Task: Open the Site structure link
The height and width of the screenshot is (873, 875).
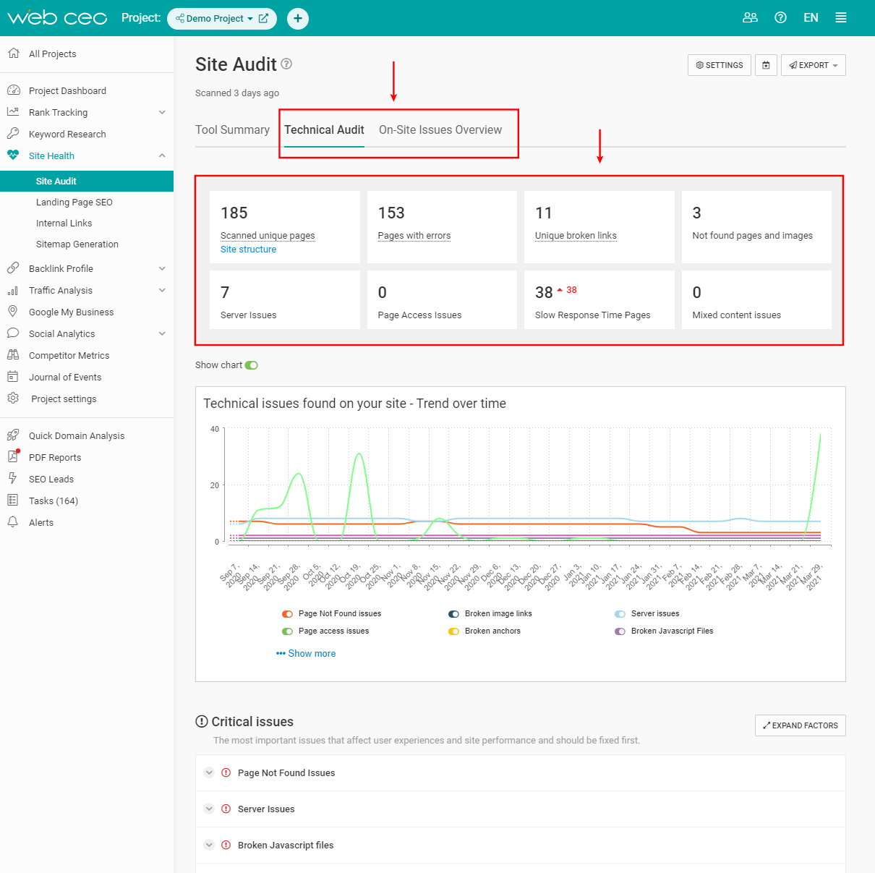Action: point(248,250)
